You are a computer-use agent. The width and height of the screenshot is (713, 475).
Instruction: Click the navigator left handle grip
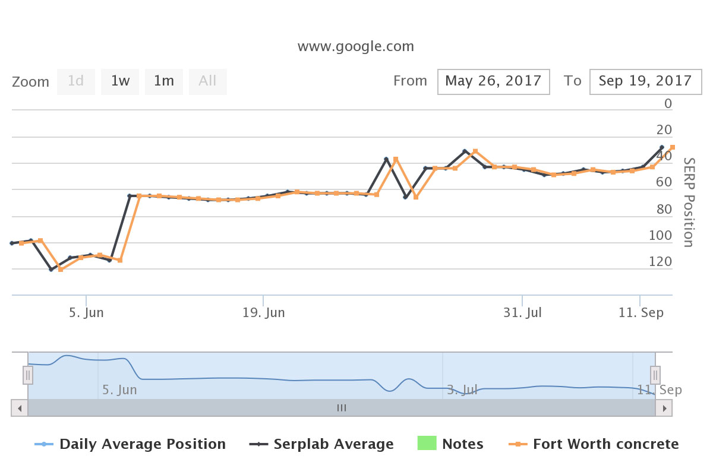coord(28,375)
